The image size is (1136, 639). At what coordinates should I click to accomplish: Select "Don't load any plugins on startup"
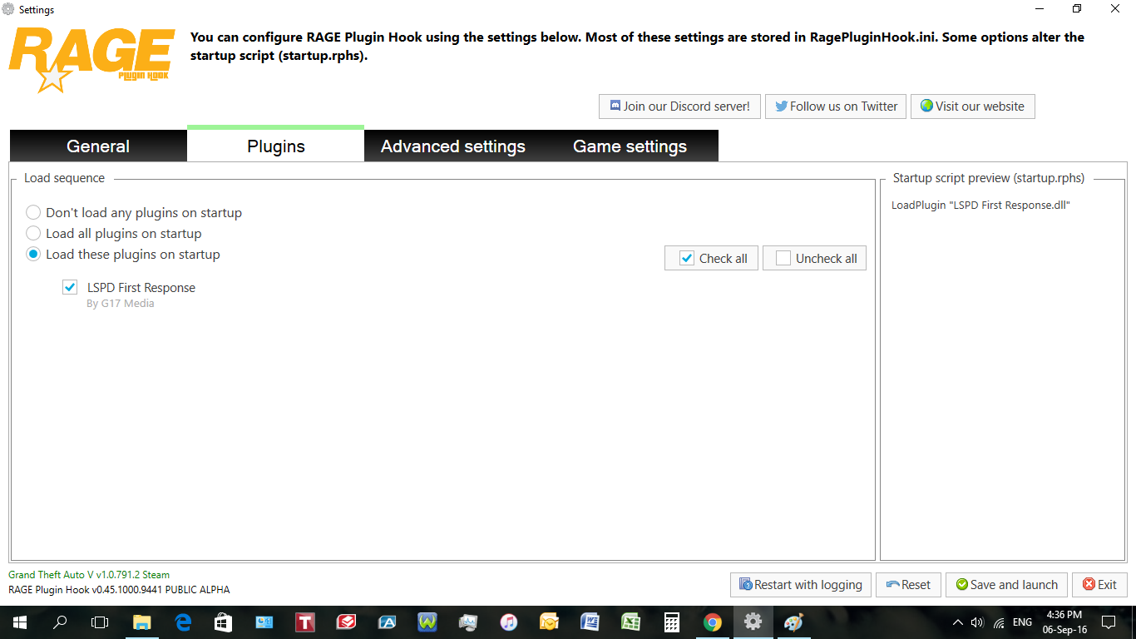pyautogui.click(x=134, y=213)
